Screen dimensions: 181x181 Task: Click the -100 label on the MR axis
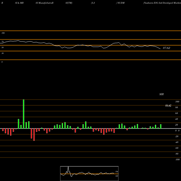[x=177, y=160]
